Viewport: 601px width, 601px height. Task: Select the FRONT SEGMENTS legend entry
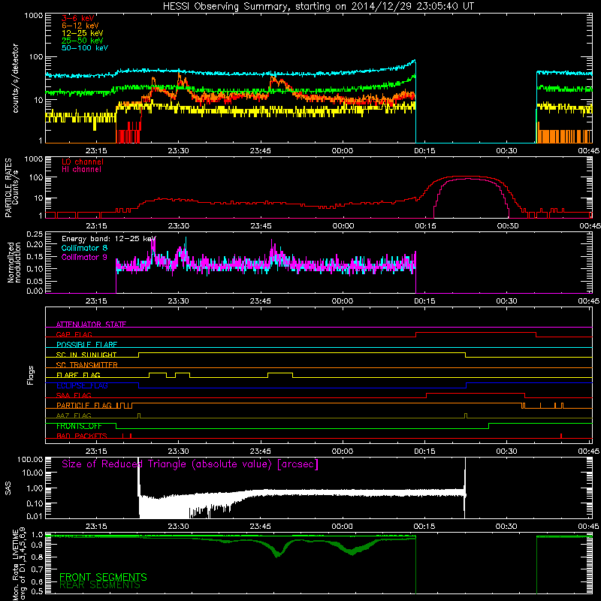(x=103, y=577)
